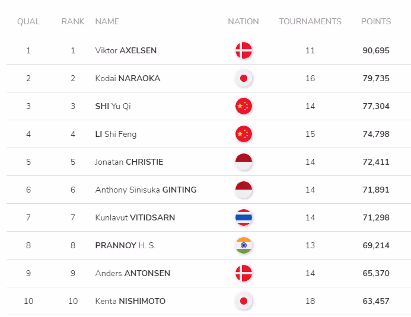Click Kenta Nishimoto's 63,457 points value
Viewport: 411px width, 317px height.
tap(376, 301)
